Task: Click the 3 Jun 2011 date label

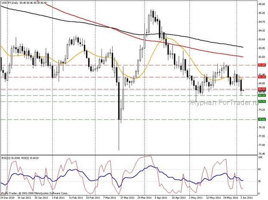Action: click(x=246, y=198)
